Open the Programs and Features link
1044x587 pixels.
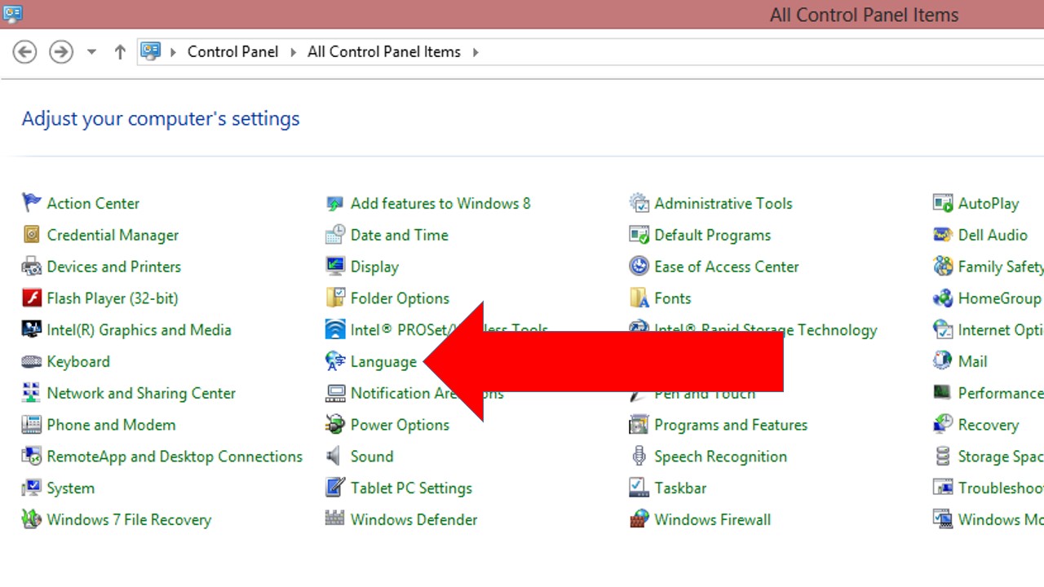[x=730, y=425]
